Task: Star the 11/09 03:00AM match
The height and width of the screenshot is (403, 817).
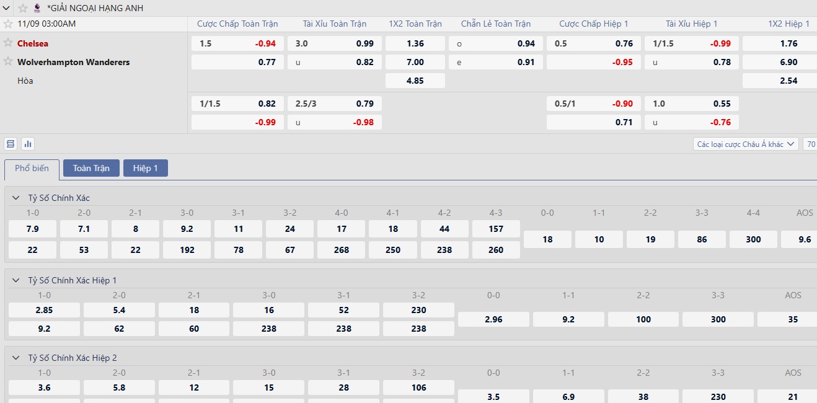Action: (x=8, y=24)
